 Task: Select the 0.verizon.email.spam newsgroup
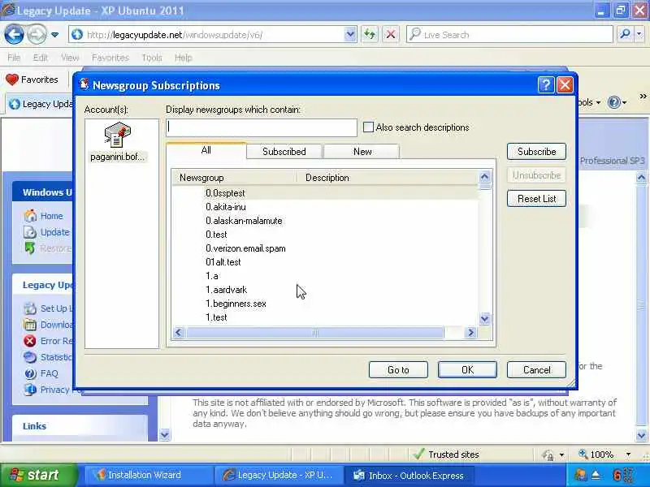tap(245, 248)
